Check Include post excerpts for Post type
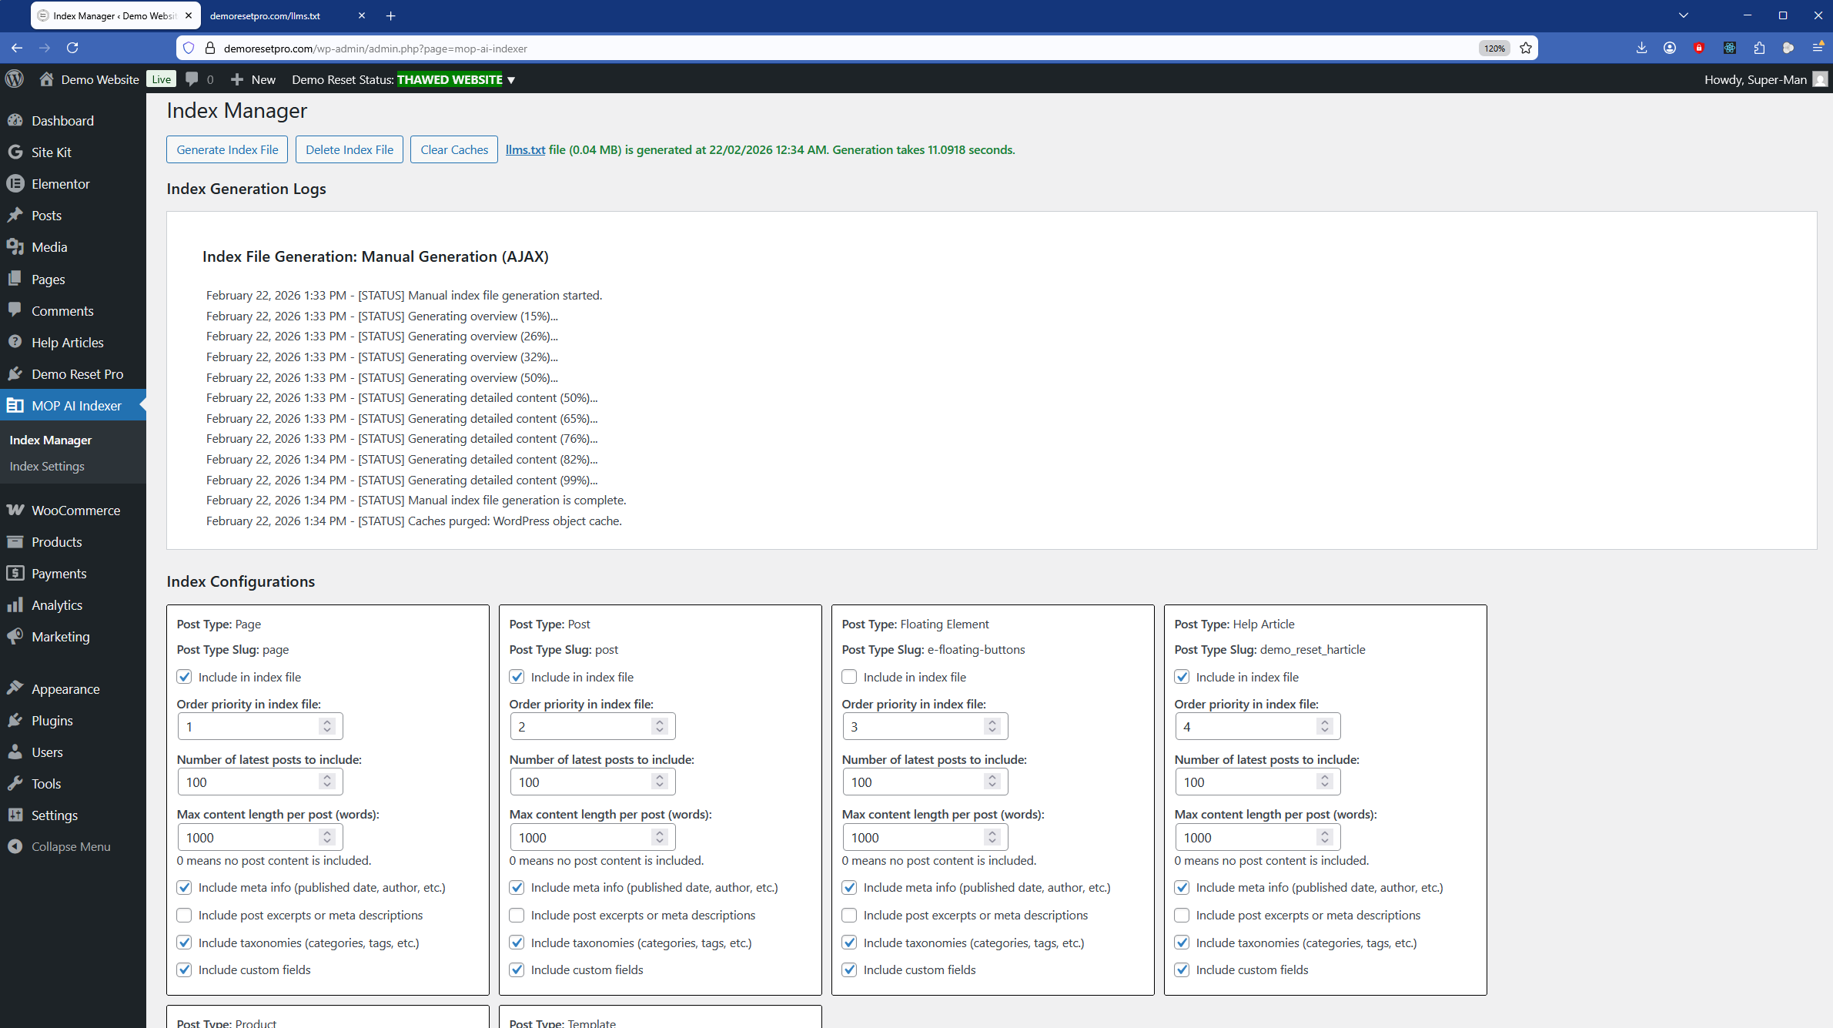This screenshot has height=1028, width=1833. click(517, 915)
